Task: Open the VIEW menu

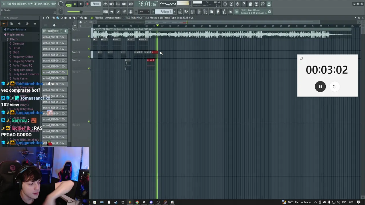Action: tap(30, 4)
